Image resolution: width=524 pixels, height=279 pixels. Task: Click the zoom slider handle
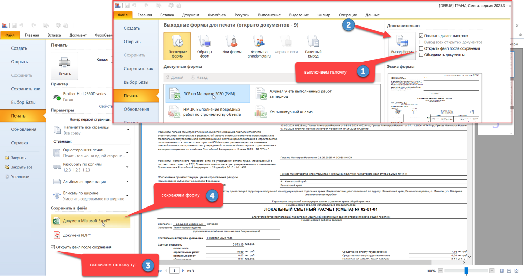point(466,271)
